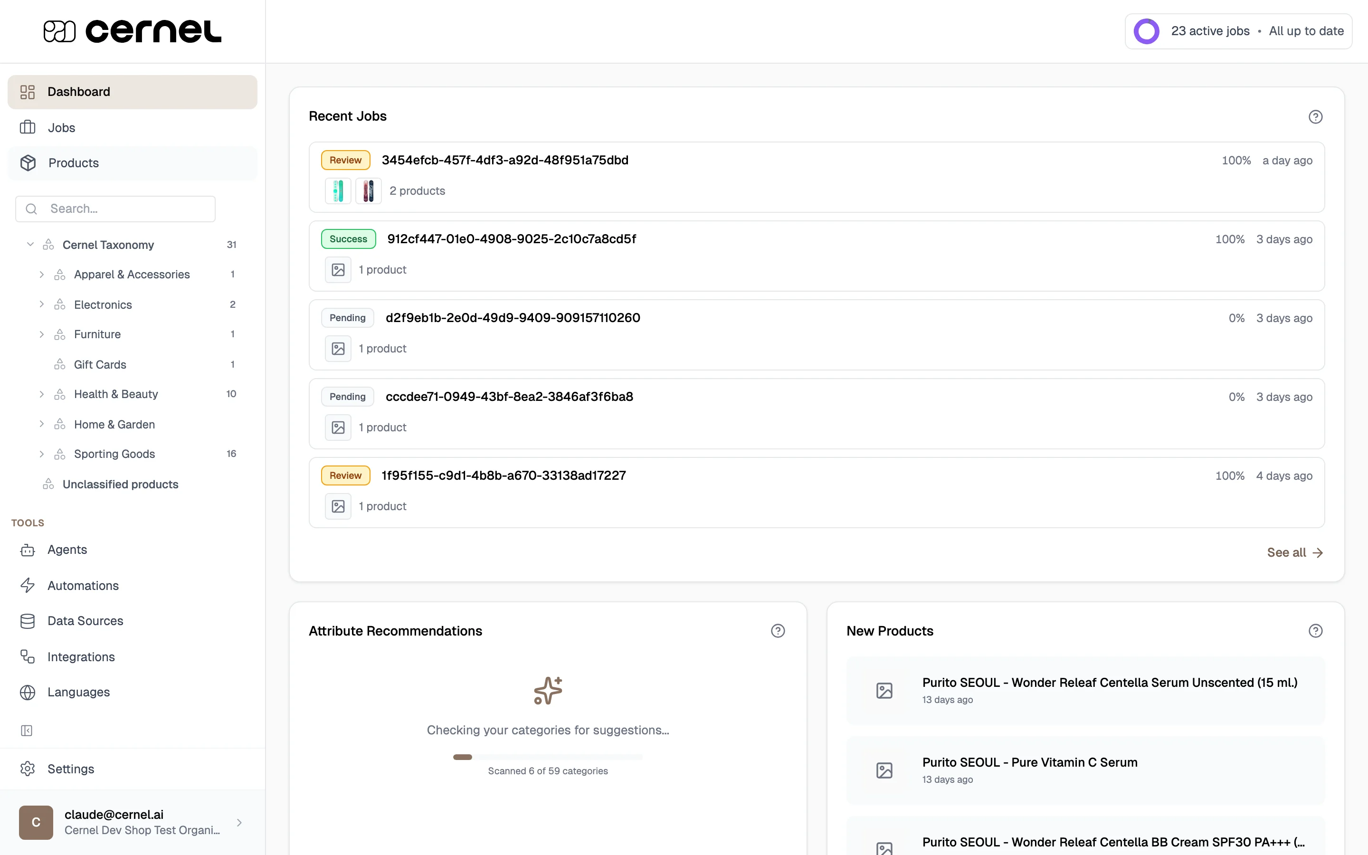1368x855 pixels.
Task: Open Wonder Releaf Centella Serum Unscented product
Action: click(1085, 691)
